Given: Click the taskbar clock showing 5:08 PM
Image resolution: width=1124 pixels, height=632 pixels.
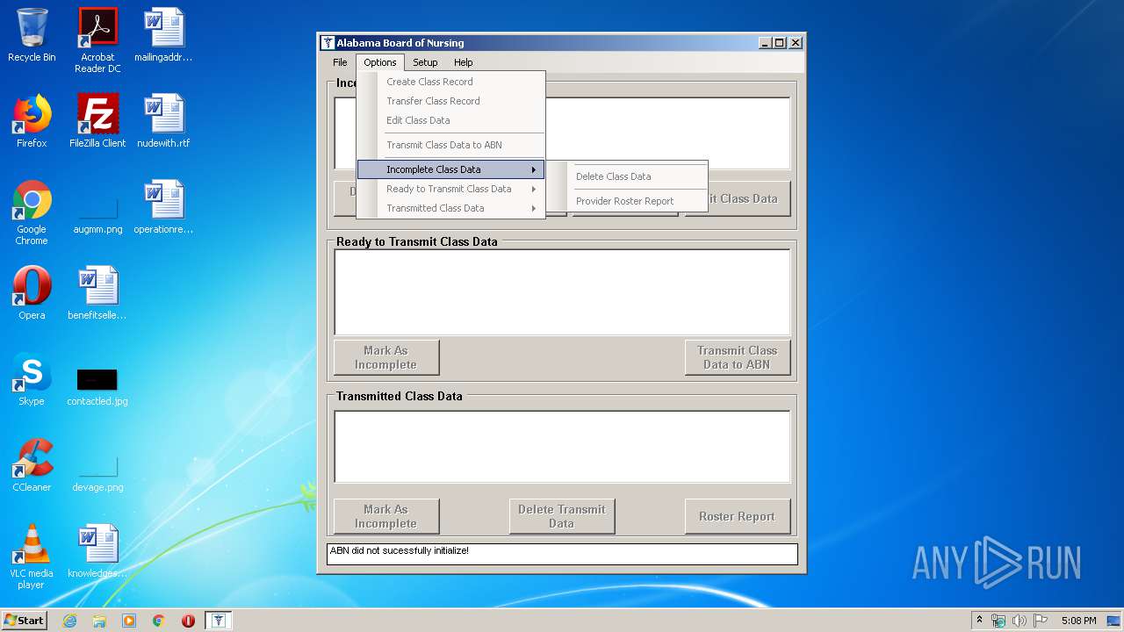Looking at the screenshot, I should pos(1078,621).
